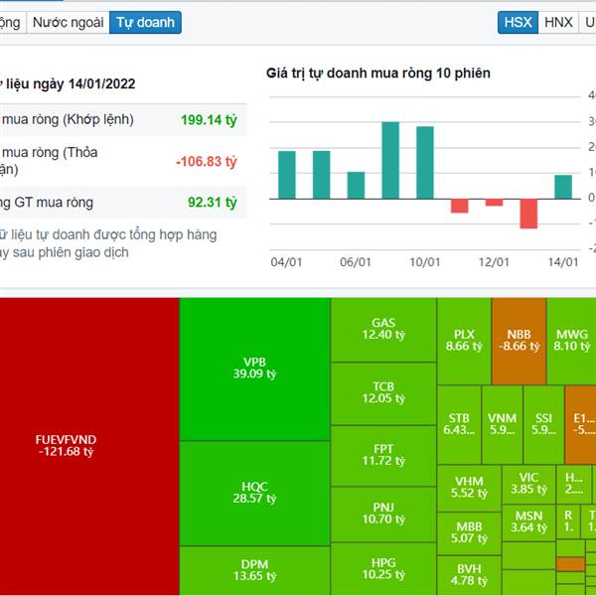The image size is (596, 596).
Task: Open the GAS 12.40 tỷ treemap block
Action: 383,330
